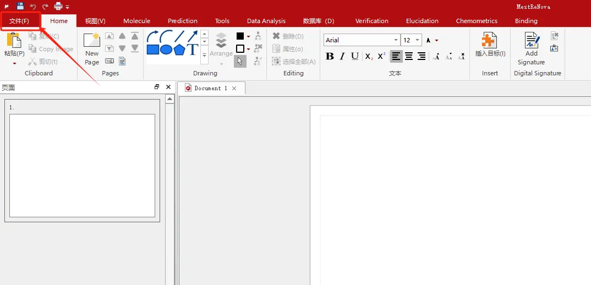Image resolution: width=591 pixels, height=285 pixels.
Task: Click the save icon in title bar
Action: click(20, 6)
